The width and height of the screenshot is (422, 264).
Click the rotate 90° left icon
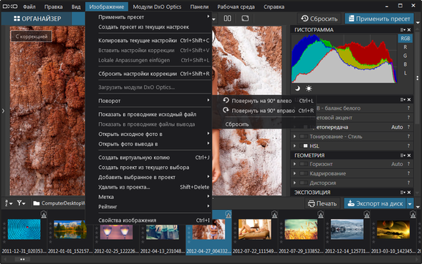[x=226, y=100]
